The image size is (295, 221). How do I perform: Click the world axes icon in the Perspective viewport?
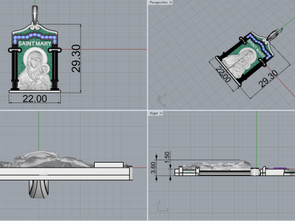(x=162, y=99)
